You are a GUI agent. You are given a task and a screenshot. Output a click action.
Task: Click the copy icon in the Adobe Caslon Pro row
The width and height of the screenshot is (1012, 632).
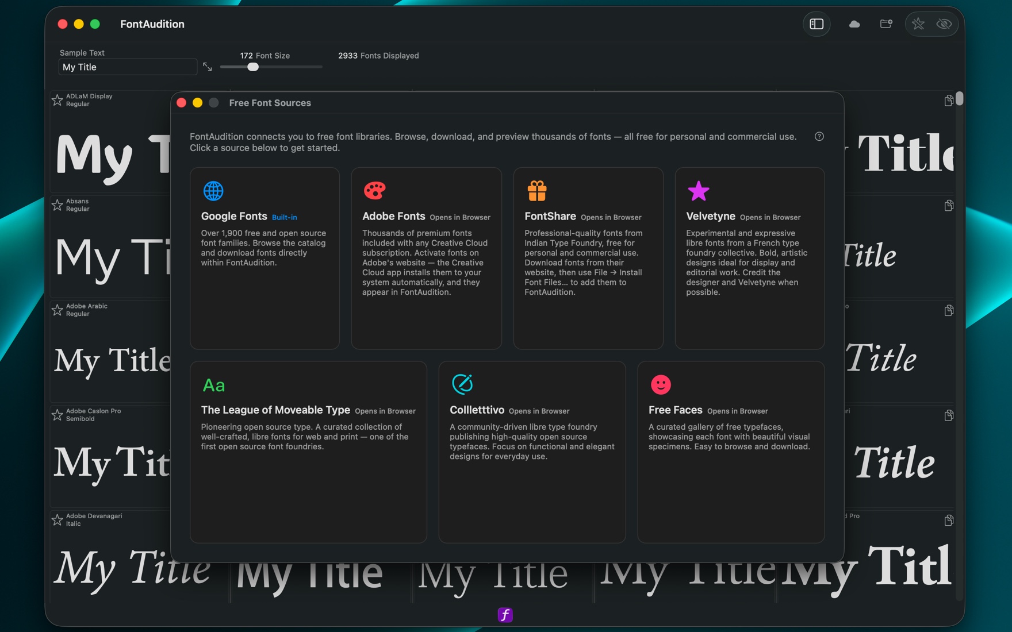tap(949, 415)
